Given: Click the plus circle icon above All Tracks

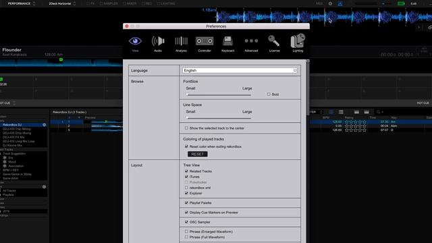Looking at the screenshot, I should coord(44,187).
